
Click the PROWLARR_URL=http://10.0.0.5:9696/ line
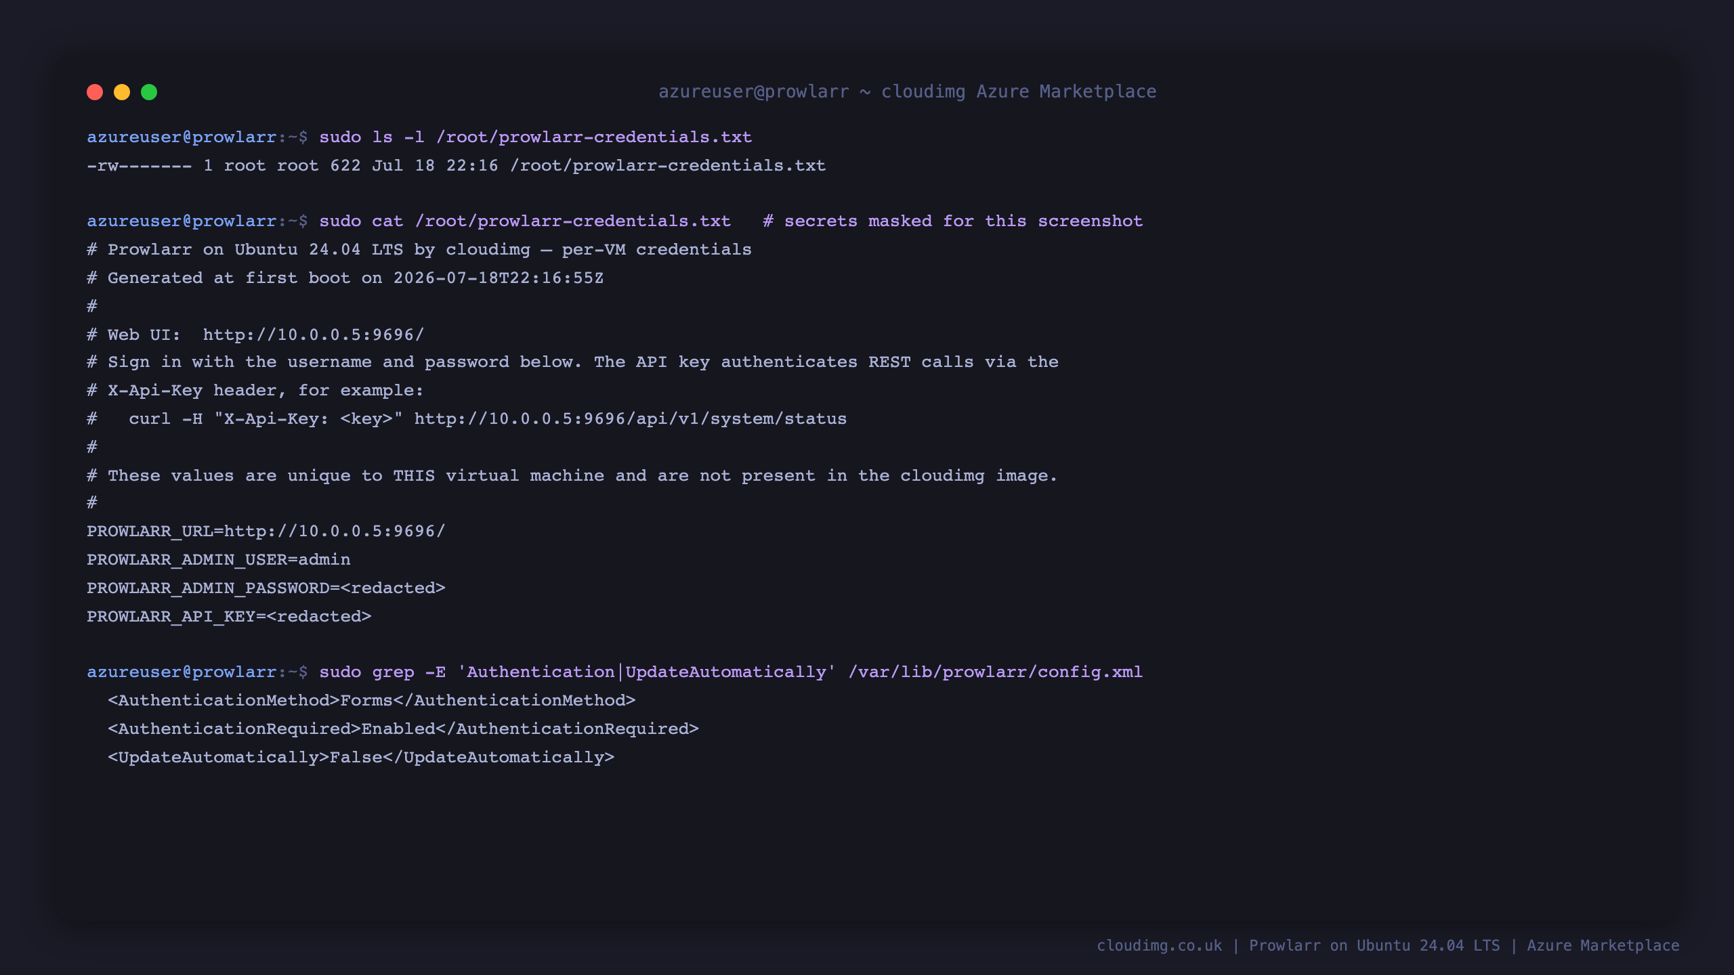266,531
